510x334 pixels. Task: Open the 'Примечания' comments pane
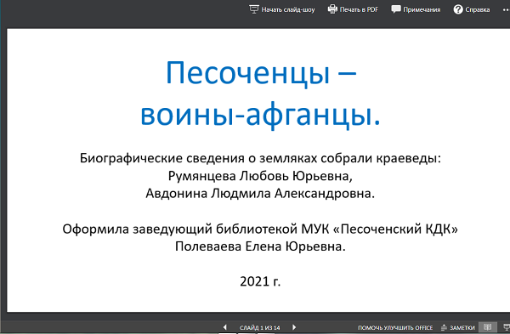click(x=422, y=9)
